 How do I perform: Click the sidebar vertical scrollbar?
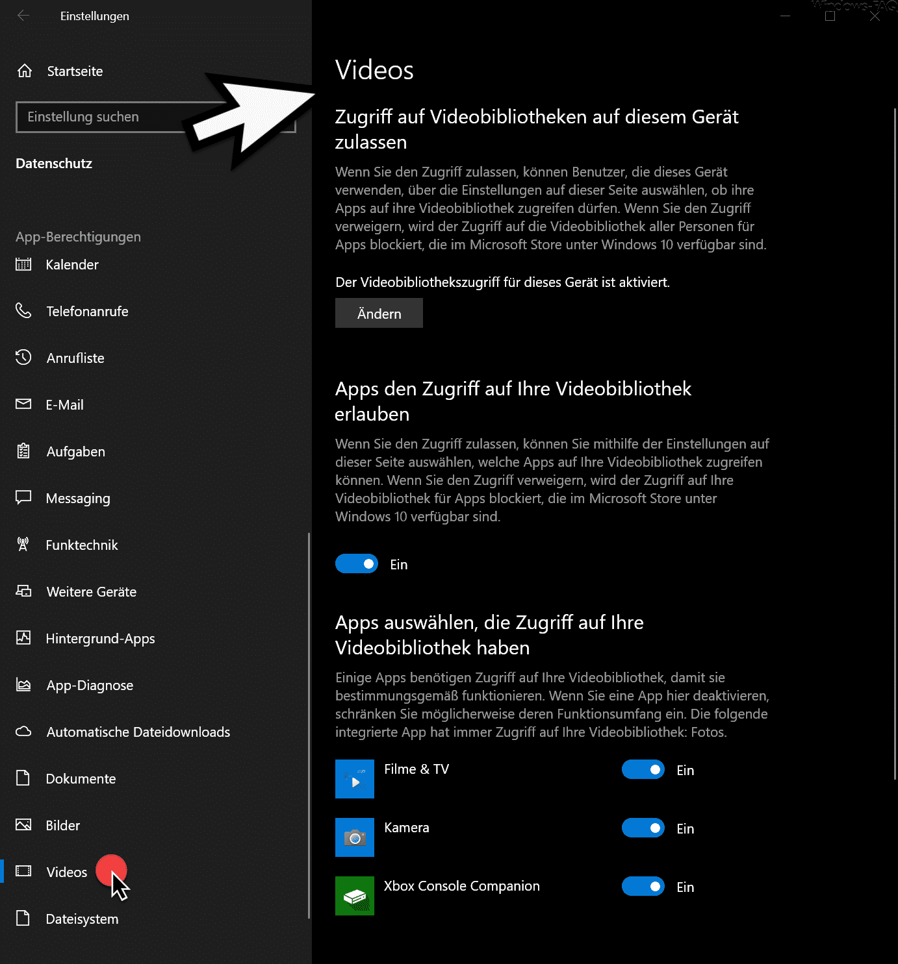(309, 725)
